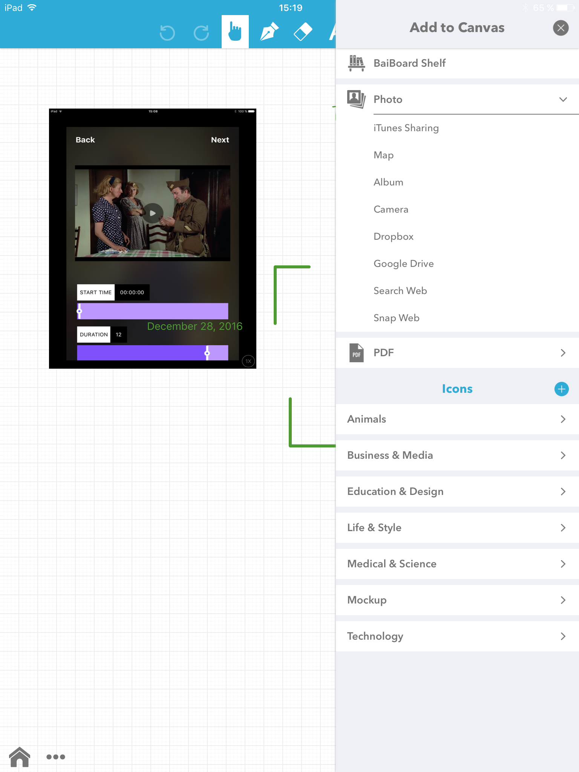Close the Add to Canvas panel

(561, 28)
